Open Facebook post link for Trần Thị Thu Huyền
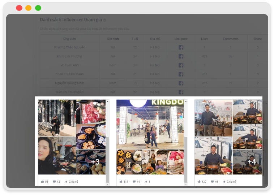This screenshot has height=195, width=274. [181, 92]
